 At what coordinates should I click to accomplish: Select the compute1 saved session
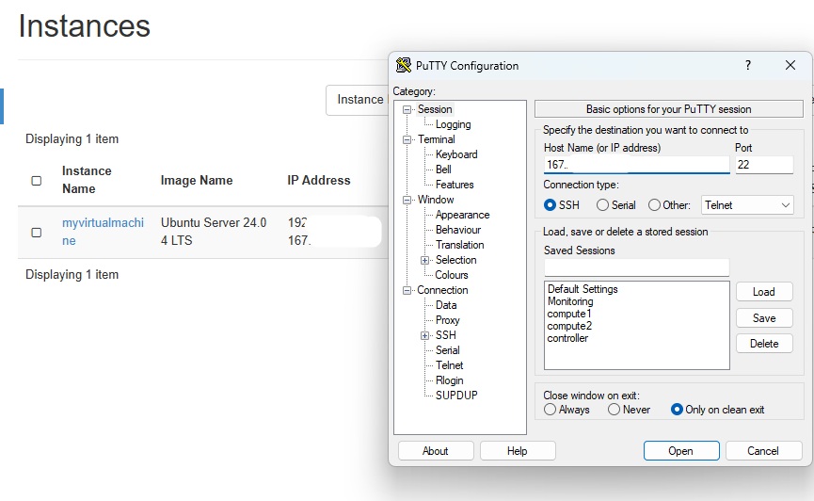(x=569, y=314)
